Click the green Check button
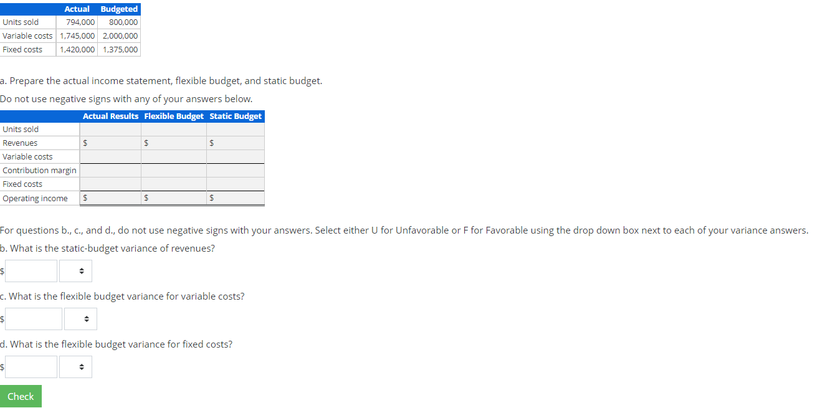Viewport: 815px width, 408px height. coord(21,396)
